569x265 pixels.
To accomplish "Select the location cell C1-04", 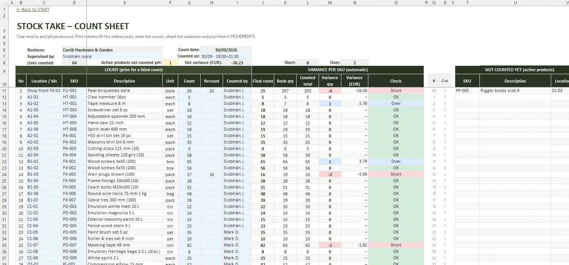I will [44, 226].
